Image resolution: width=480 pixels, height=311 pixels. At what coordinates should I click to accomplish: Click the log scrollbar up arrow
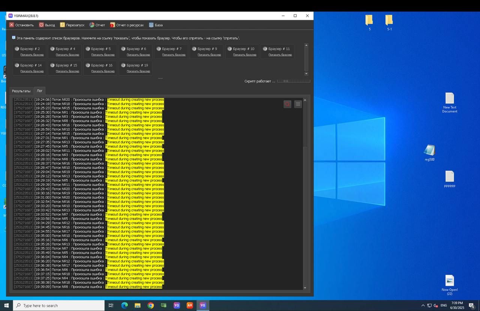click(304, 100)
